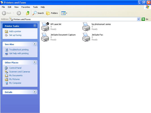
Task: Collapse the Printer Tasks panel
Action: coord(35,26)
